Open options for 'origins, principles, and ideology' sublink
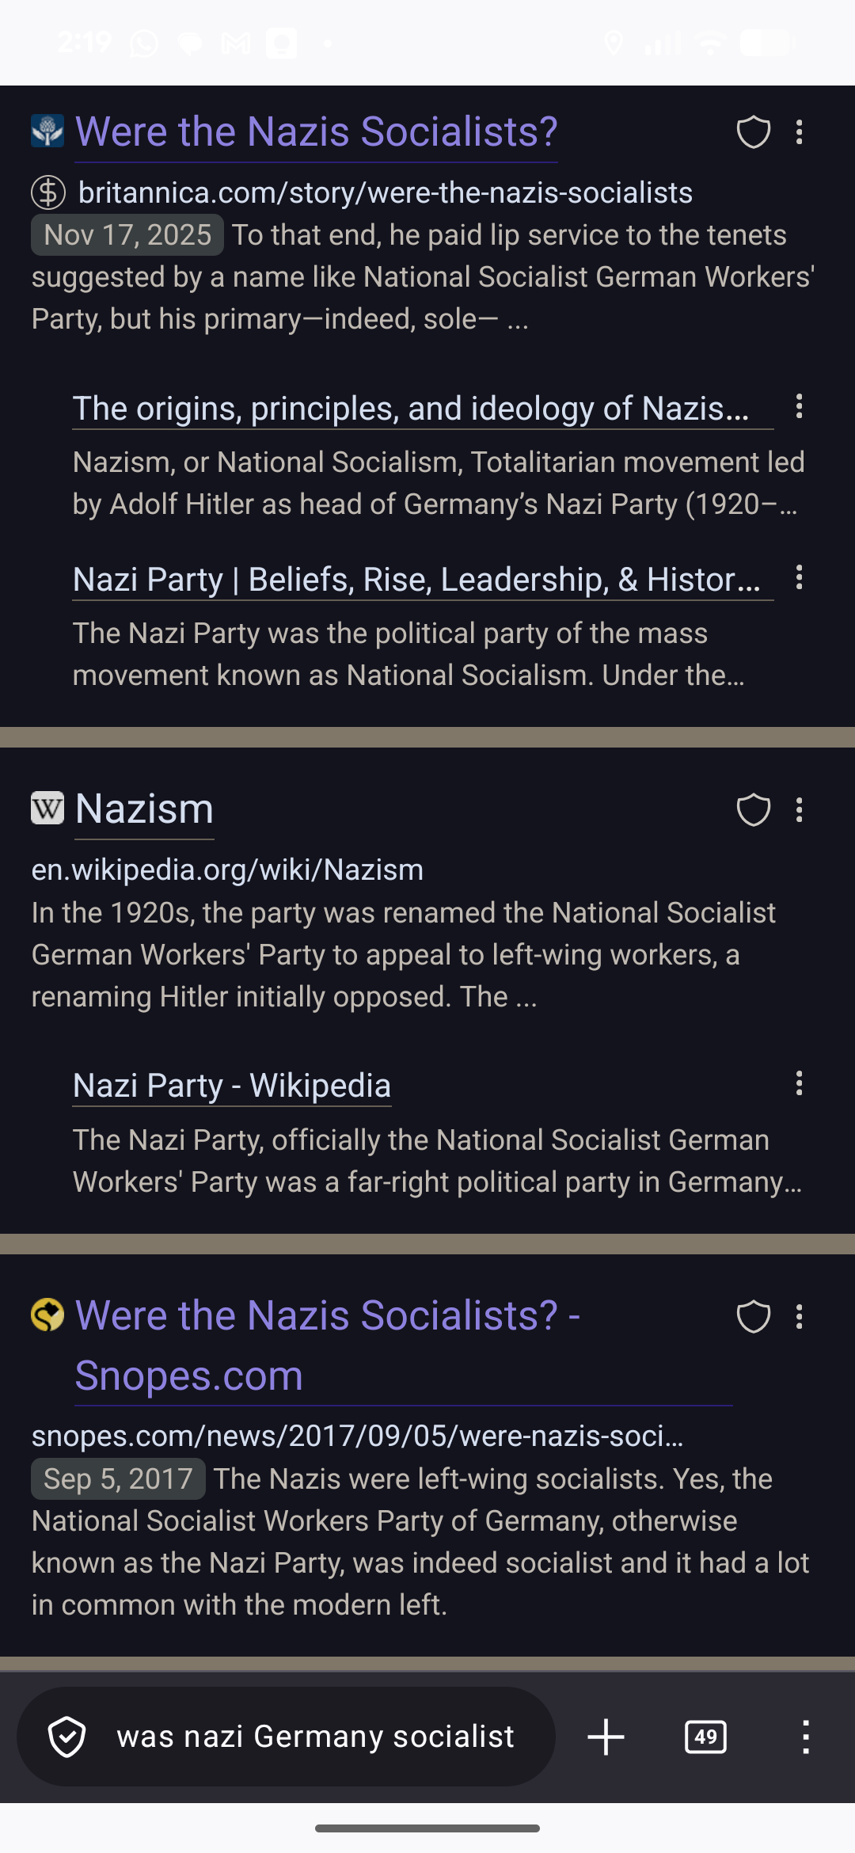 click(x=800, y=407)
